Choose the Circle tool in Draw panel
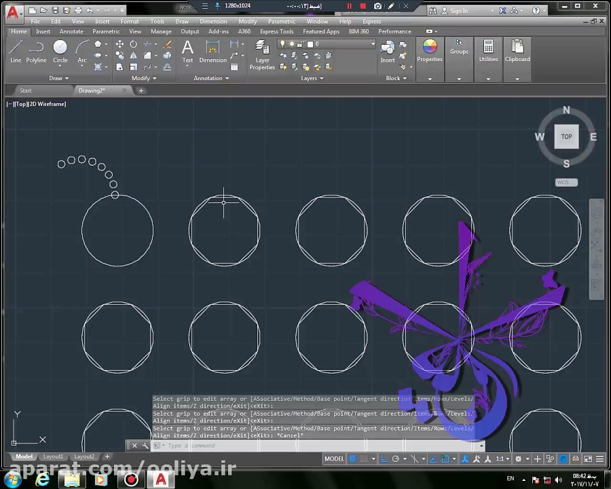The height and width of the screenshot is (489, 611). pyautogui.click(x=60, y=51)
